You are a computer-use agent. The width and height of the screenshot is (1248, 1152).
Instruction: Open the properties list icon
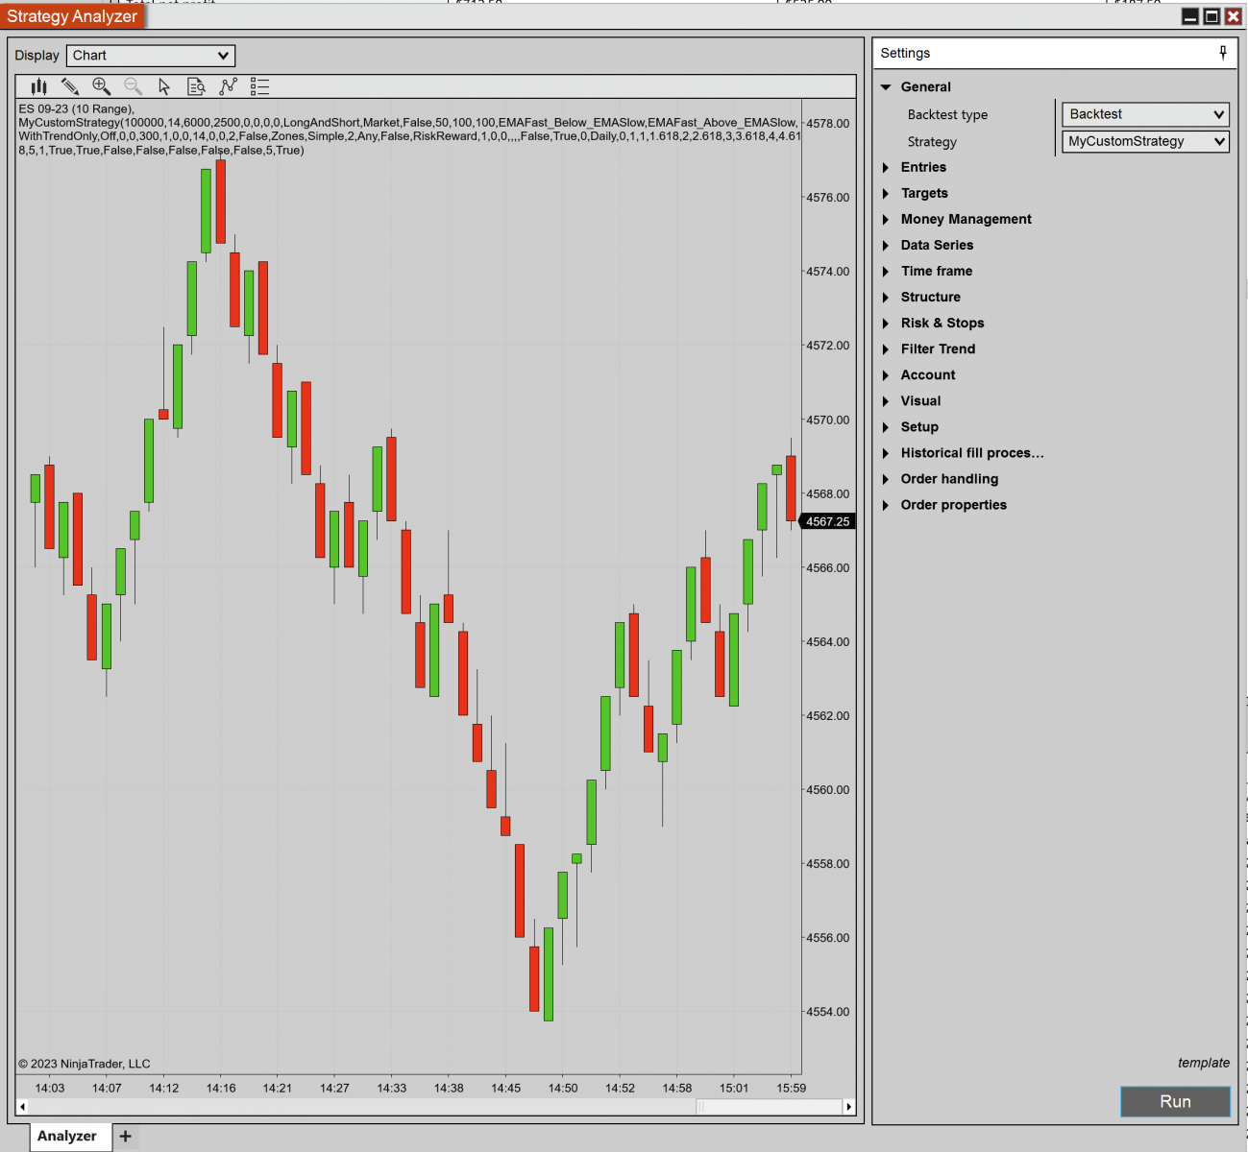259,86
